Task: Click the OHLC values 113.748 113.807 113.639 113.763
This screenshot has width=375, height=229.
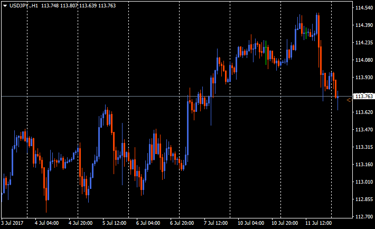Action: 79,5
